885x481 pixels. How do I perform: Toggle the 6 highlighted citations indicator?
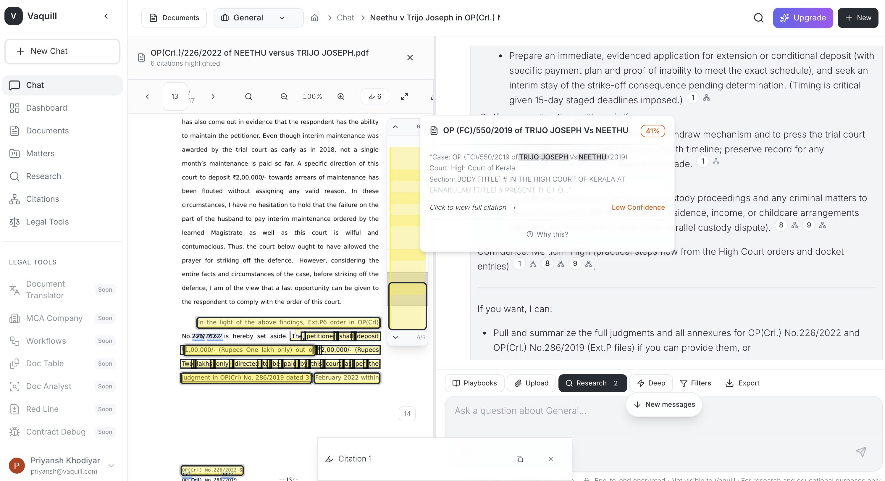point(374,96)
